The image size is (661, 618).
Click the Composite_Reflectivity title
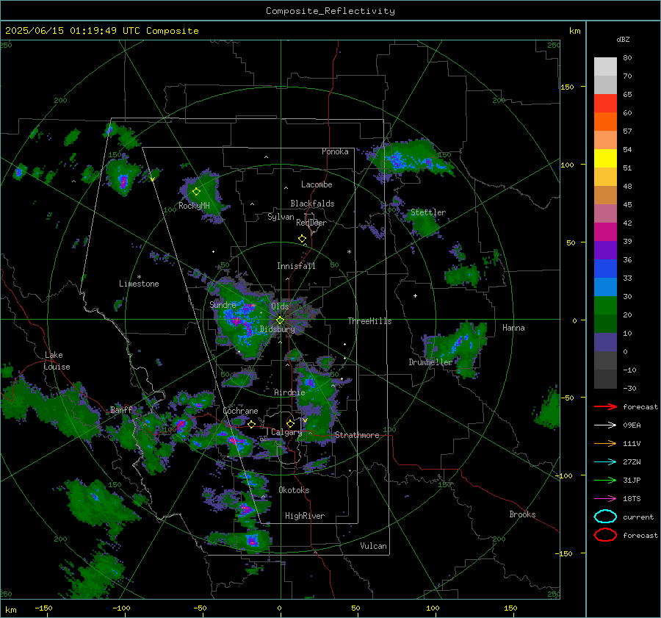330,11
